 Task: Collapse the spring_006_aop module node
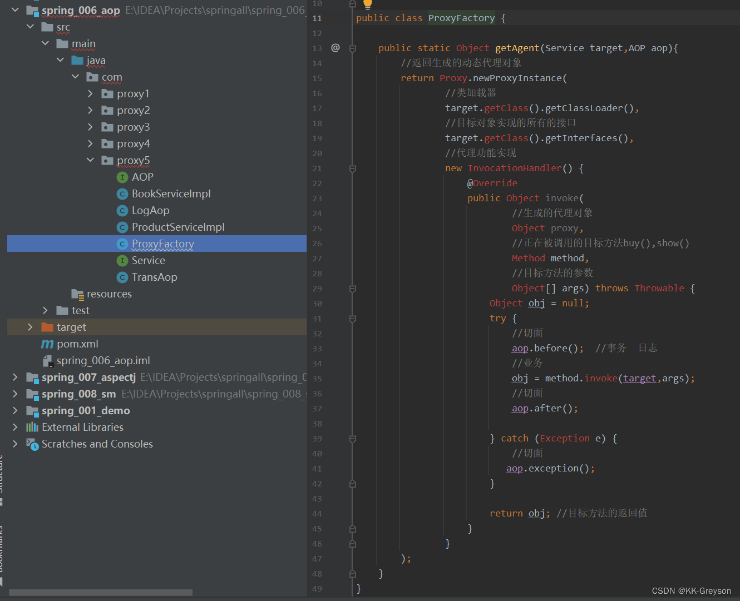tap(15, 10)
